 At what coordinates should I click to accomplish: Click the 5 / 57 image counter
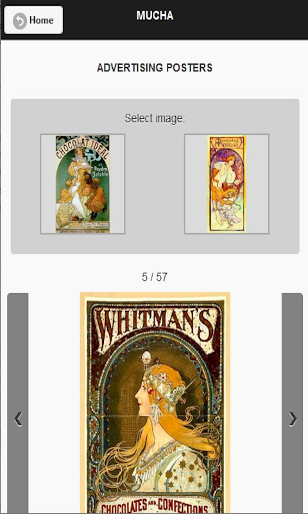[x=155, y=277]
